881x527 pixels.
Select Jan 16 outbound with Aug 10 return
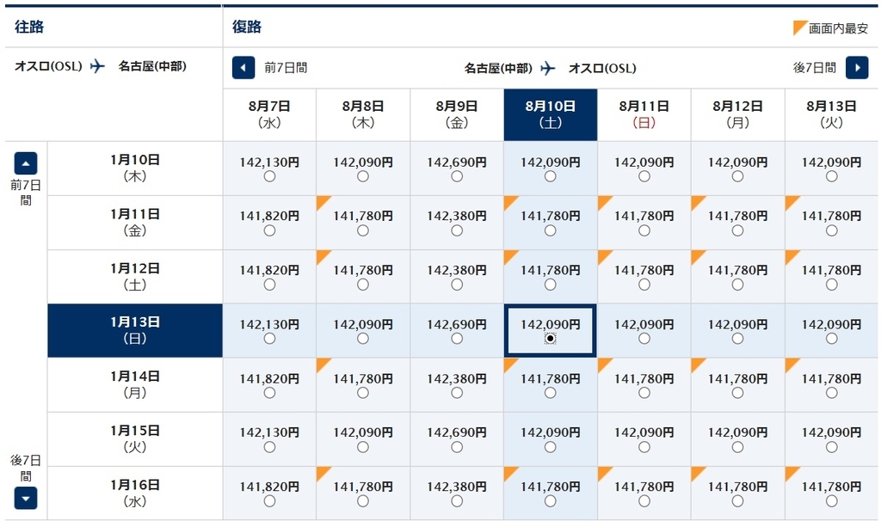[550, 500]
